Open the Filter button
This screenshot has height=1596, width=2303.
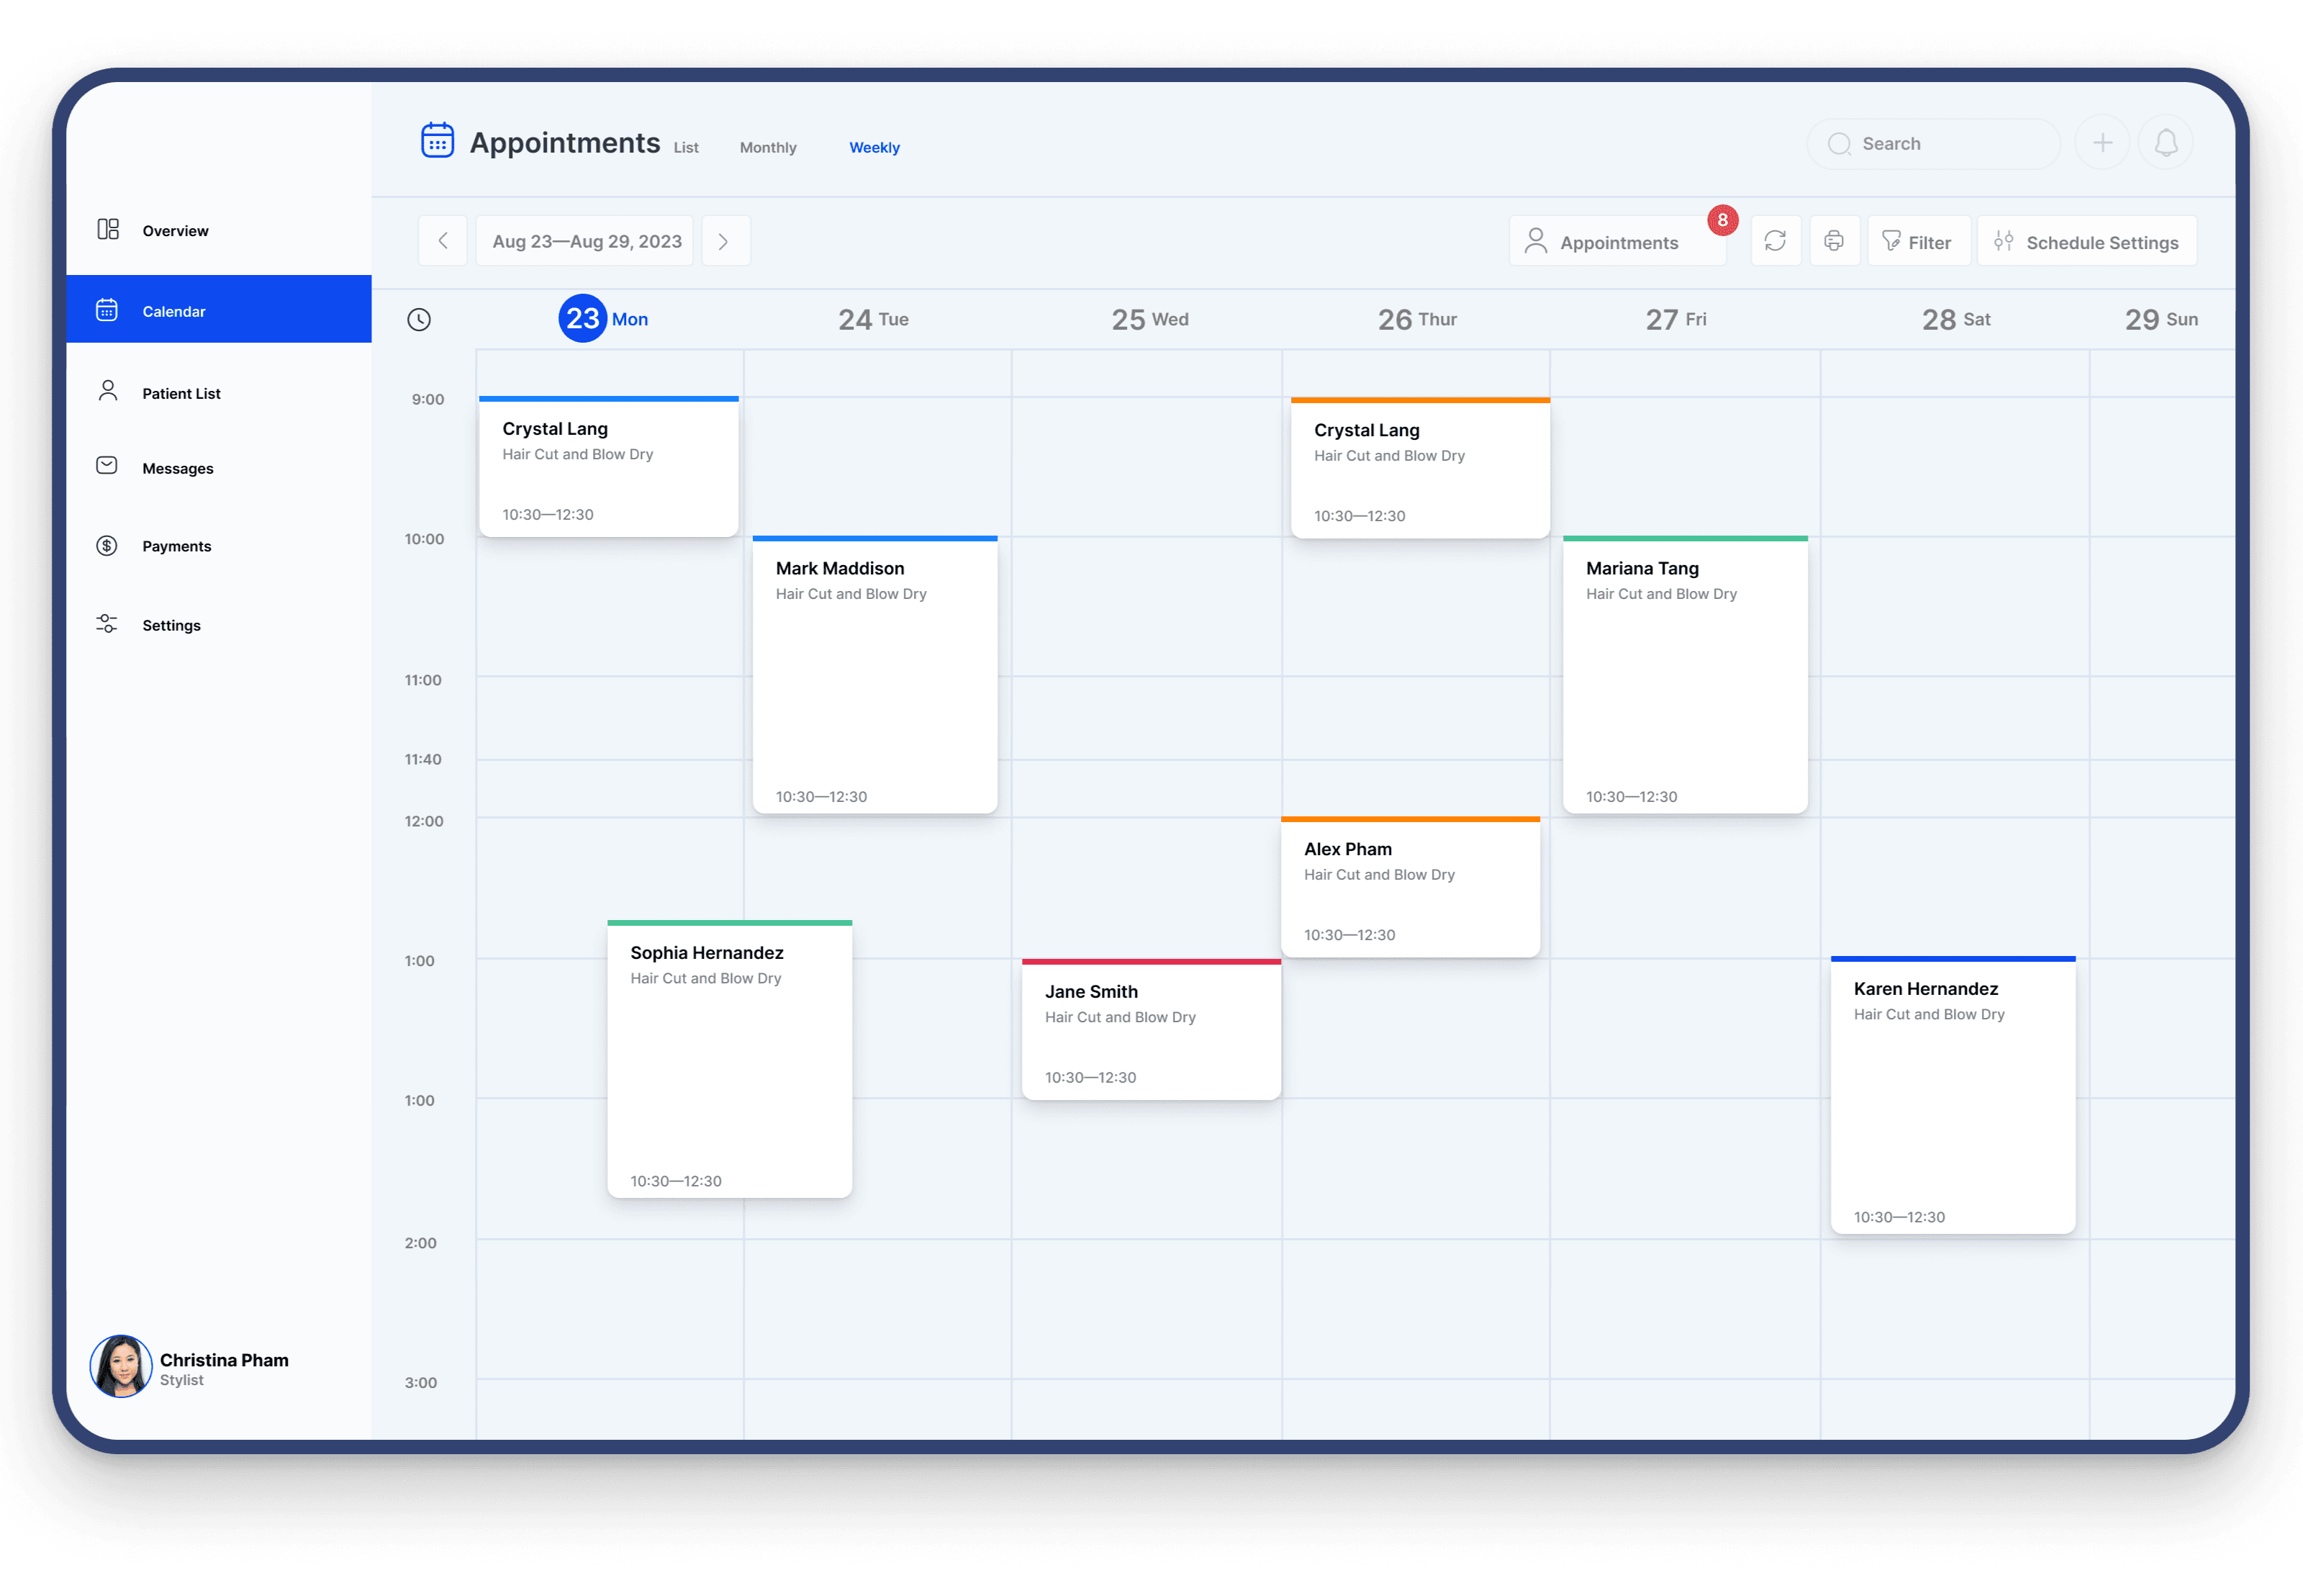click(1918, 241)
